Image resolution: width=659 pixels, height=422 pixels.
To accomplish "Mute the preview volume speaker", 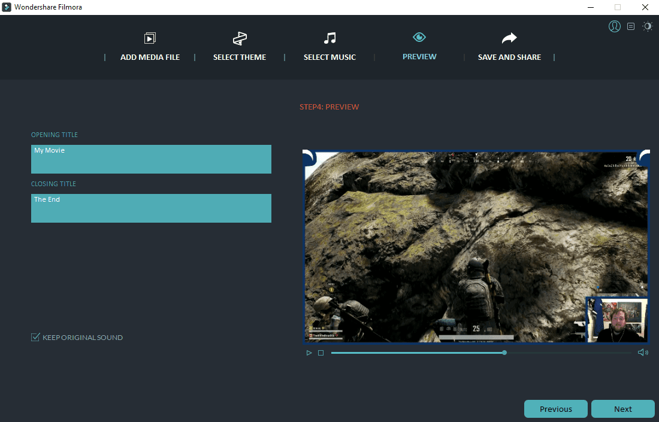I will tap(643, 353).
